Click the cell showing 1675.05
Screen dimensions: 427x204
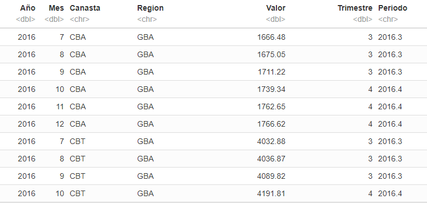(x=271, y=54)
